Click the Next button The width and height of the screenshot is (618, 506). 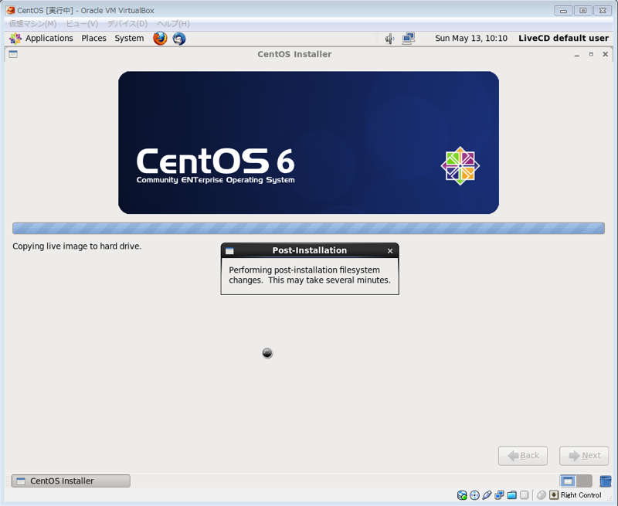tap(584, 456)
